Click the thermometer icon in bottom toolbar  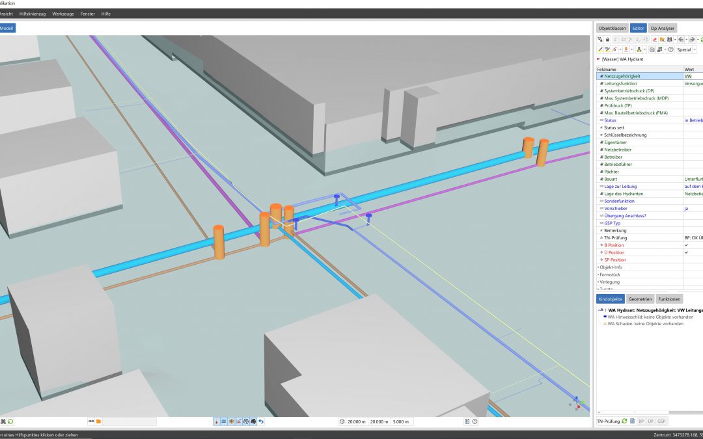217,421
